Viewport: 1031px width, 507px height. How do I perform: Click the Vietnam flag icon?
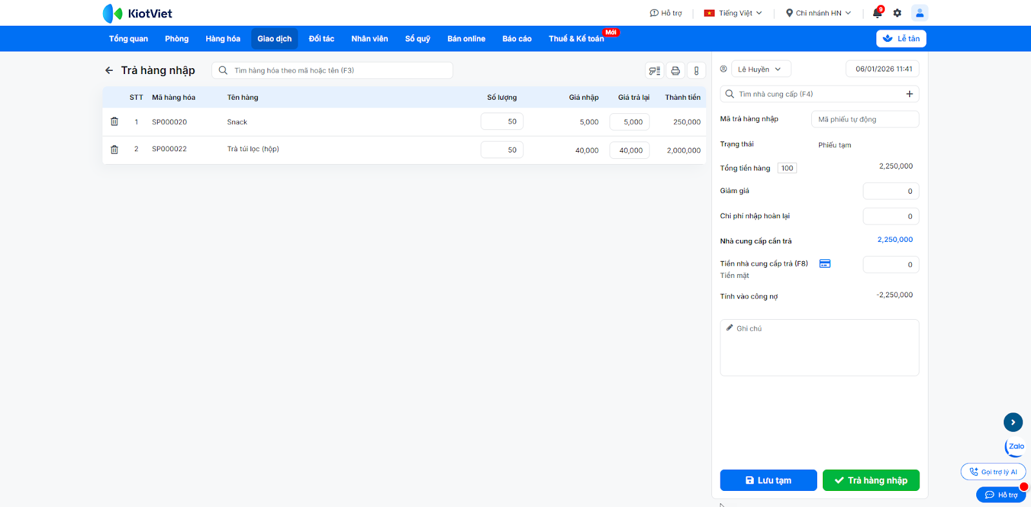point(709,13)
